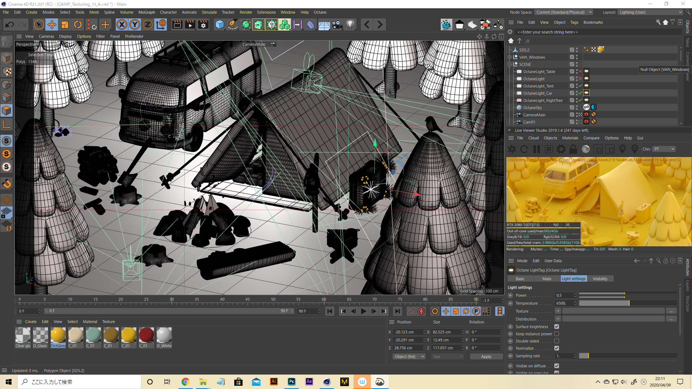Screen dimensions: 692x389
Task: Select the Rotate tool in top toolbar
Action: click(78, 25)
